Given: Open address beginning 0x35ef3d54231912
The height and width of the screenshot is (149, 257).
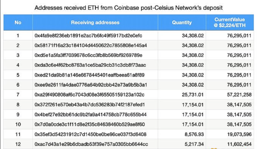Looking at the screenshot, I should click(91, 134).
